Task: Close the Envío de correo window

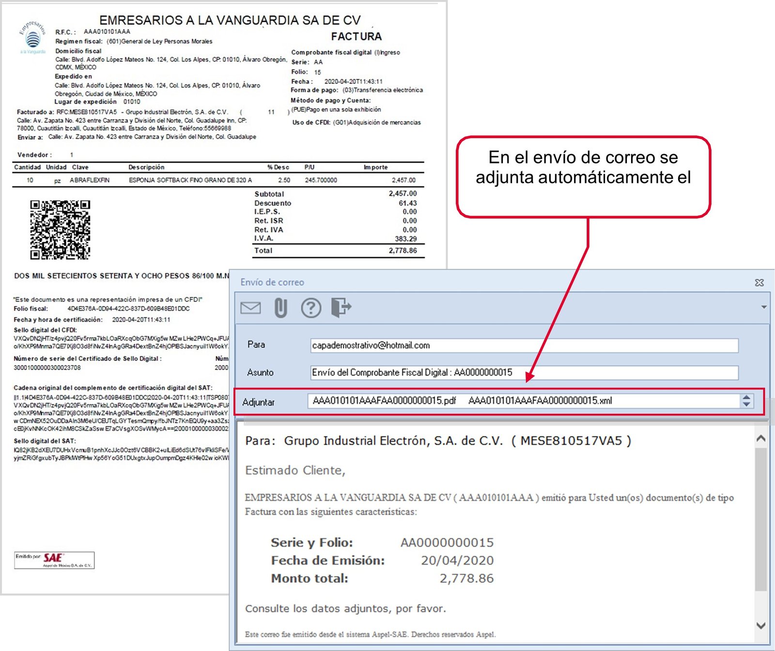Action: coord(759,282)
